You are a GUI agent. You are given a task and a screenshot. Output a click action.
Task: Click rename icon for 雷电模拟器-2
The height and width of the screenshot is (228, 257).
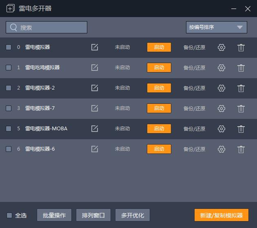click(95, 88)
